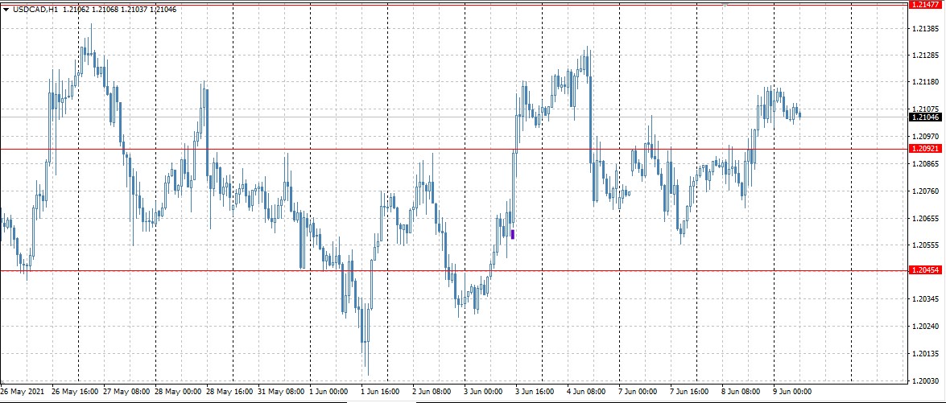
Task: Click the 28 May 00:00 time label
Action: coord(179,391)
